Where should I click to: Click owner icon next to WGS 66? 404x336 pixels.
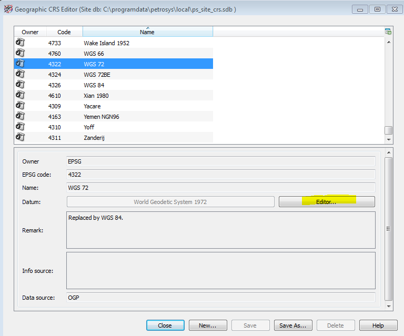tap(20, 53)
